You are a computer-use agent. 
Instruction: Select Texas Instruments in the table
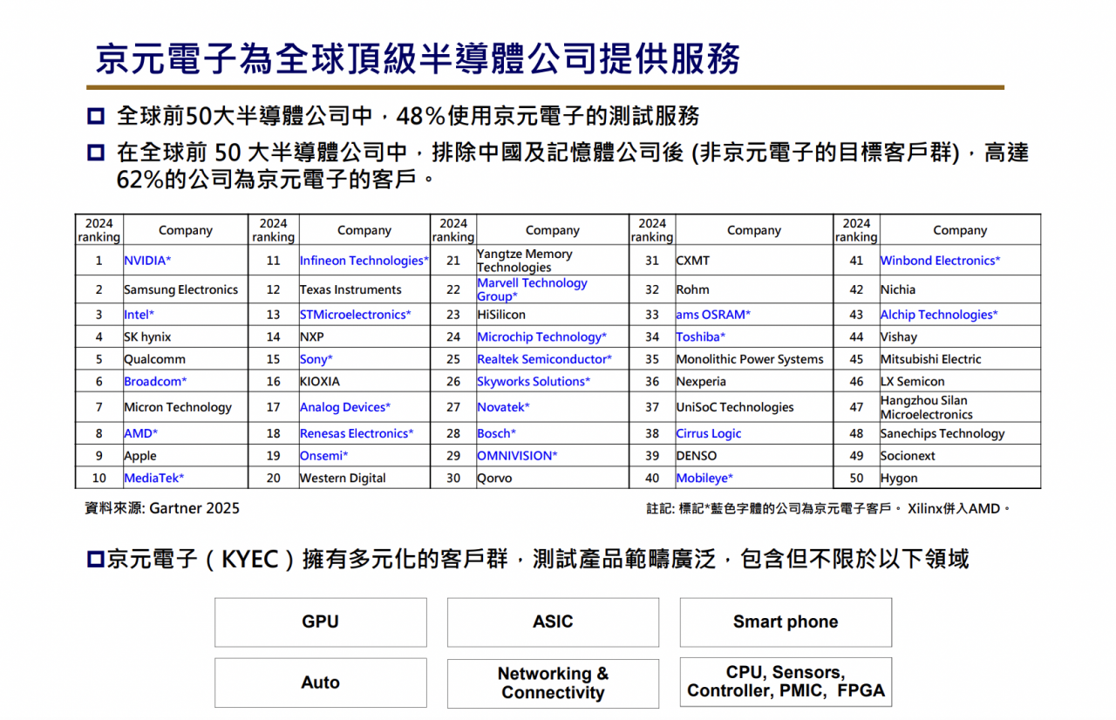364,289
